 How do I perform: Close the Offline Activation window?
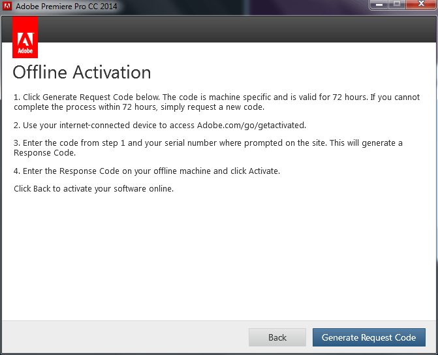point(421,5)
